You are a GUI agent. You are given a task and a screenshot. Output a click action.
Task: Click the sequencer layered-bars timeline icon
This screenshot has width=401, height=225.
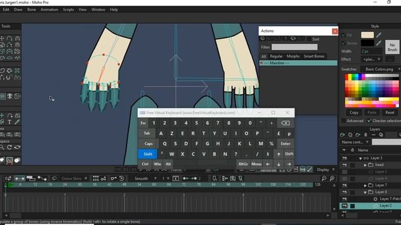(31, 178)
